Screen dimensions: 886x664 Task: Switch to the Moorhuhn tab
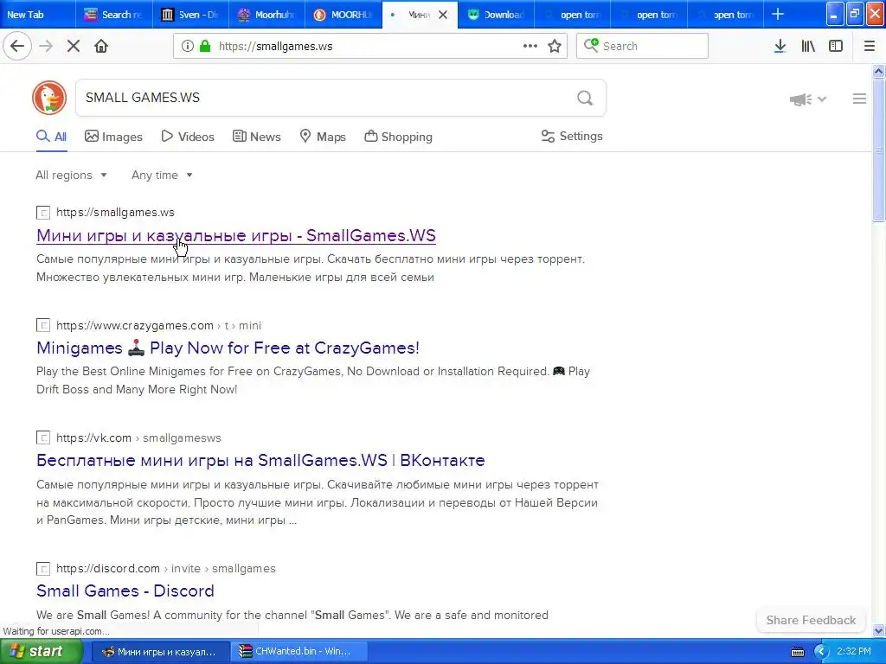pos(267,15)
